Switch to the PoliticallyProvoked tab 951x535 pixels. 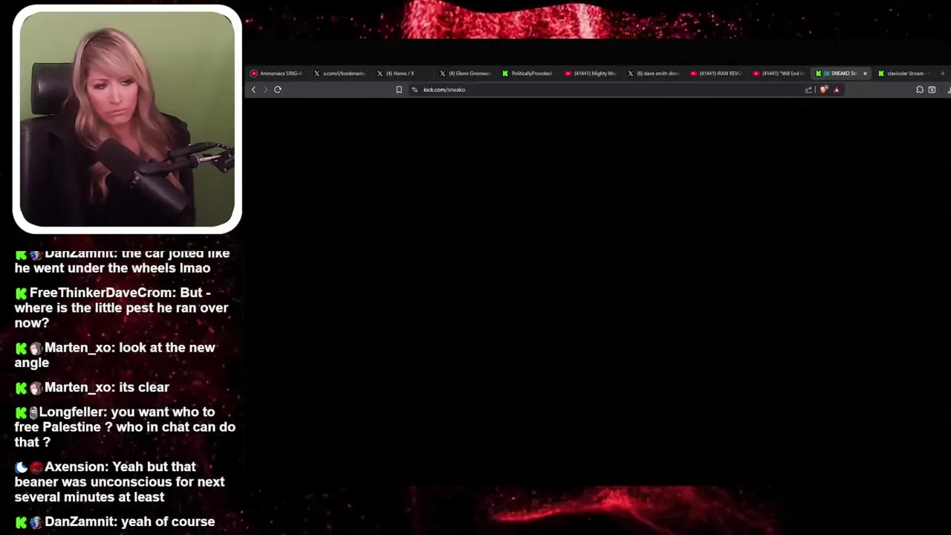(528, 74)
